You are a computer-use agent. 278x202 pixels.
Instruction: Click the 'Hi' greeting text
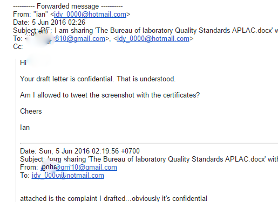[x=23, y=63]
